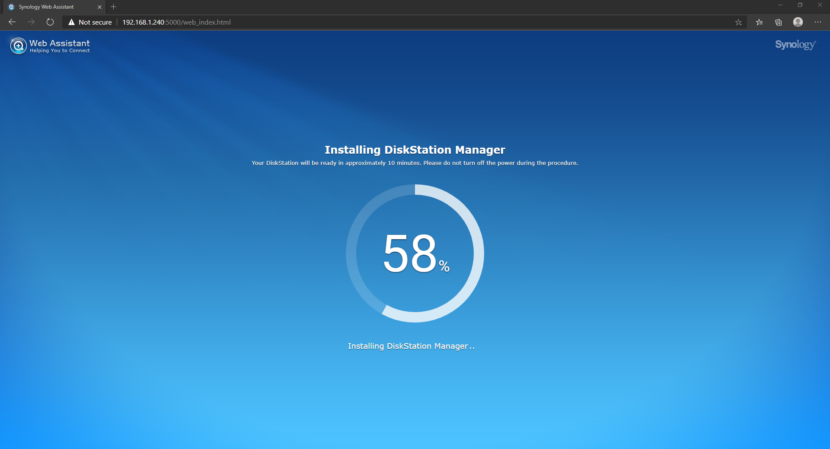Click the Web Assistant logo icon
The image size is (830, 449).
click(x=18, y=46)
